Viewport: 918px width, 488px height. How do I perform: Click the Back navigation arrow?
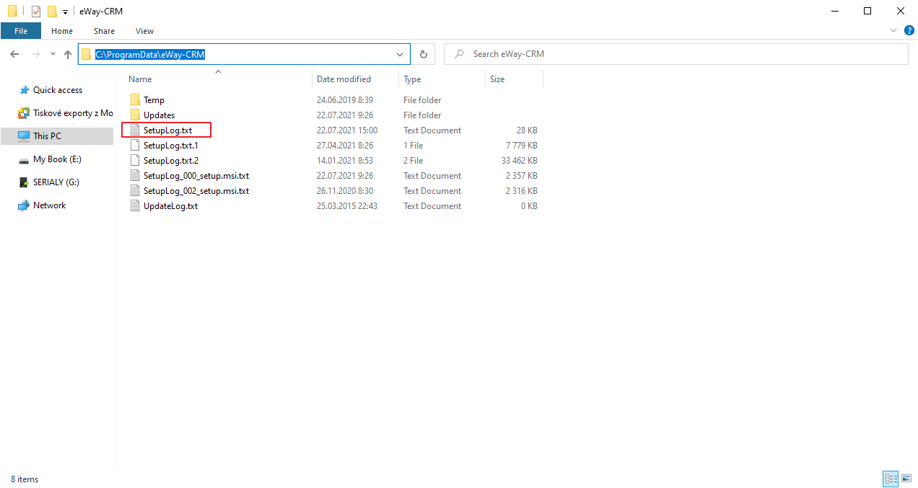(x=14, y=54)
